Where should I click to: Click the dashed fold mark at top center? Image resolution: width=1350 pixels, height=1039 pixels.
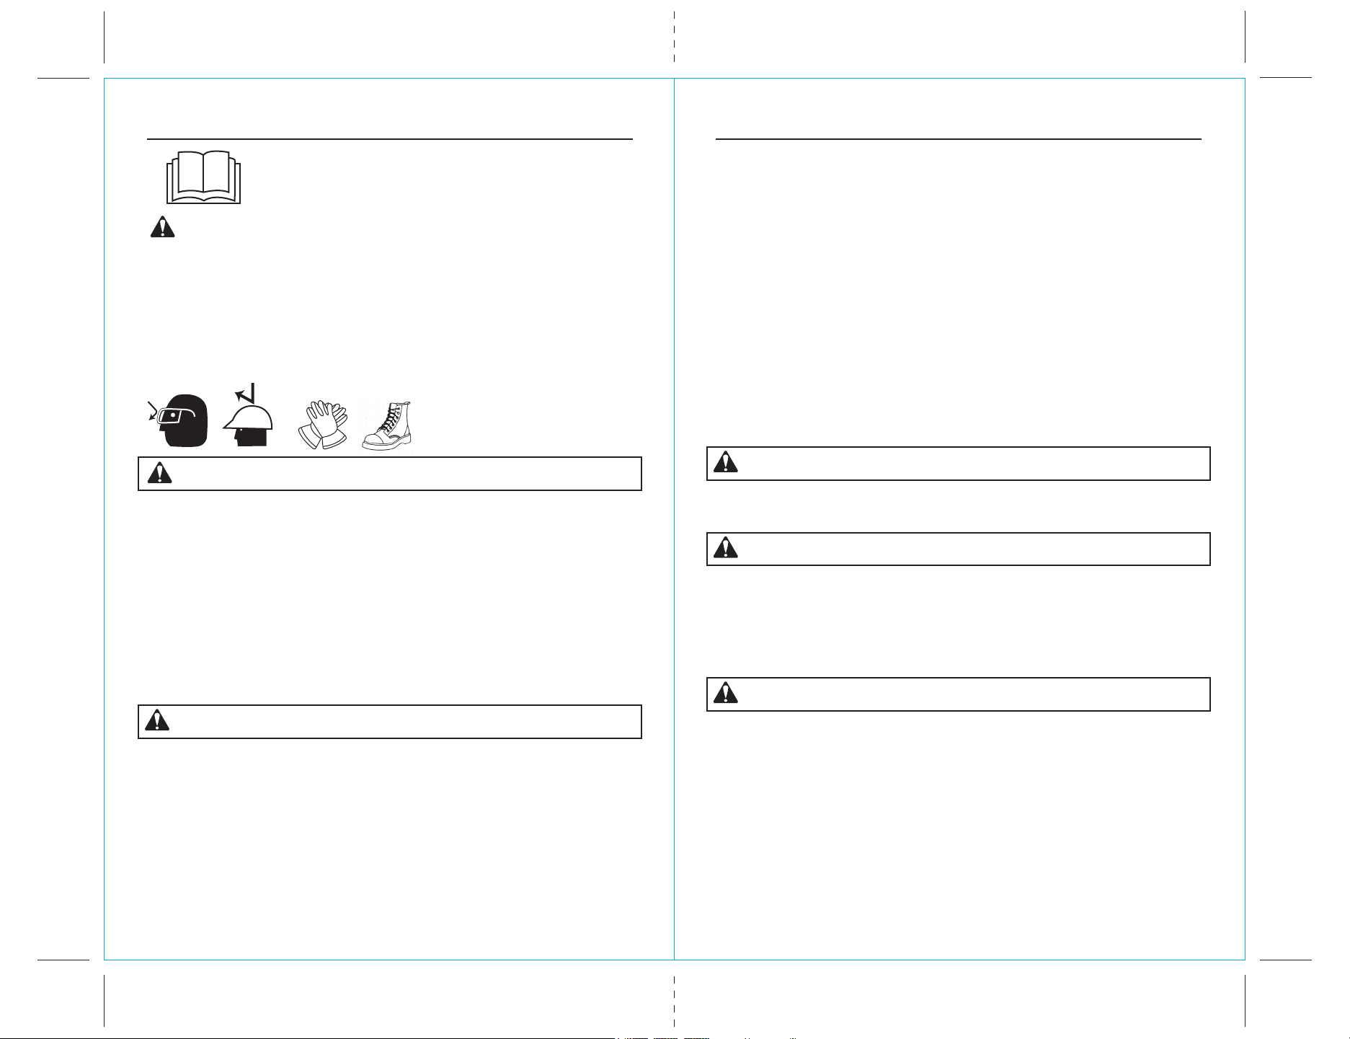674,37
